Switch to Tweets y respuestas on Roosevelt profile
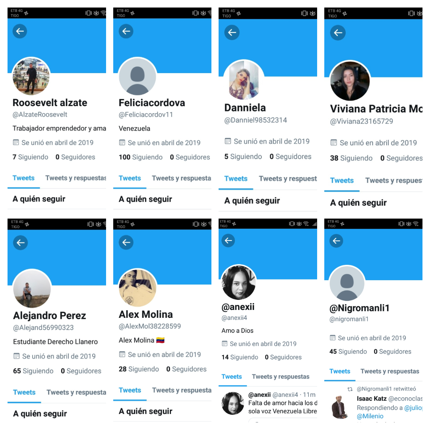 [x=76, y=178]
